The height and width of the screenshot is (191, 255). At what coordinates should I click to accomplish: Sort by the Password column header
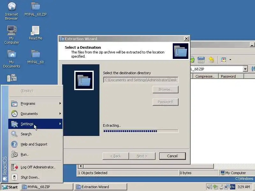231,76
